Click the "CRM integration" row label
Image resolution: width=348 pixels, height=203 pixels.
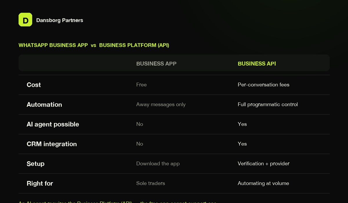(52, 144)
